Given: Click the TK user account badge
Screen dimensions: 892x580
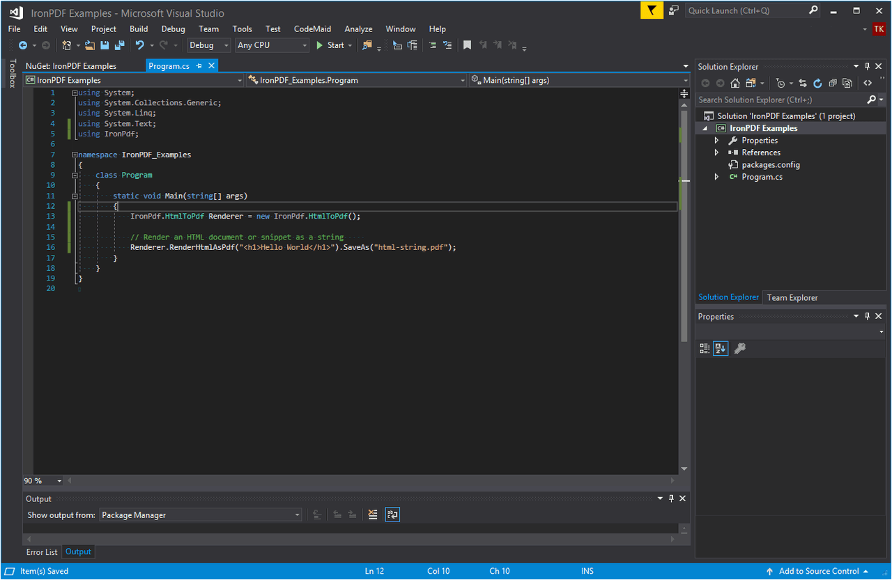Looking at the screenshot, I should [x=879, y=29].
